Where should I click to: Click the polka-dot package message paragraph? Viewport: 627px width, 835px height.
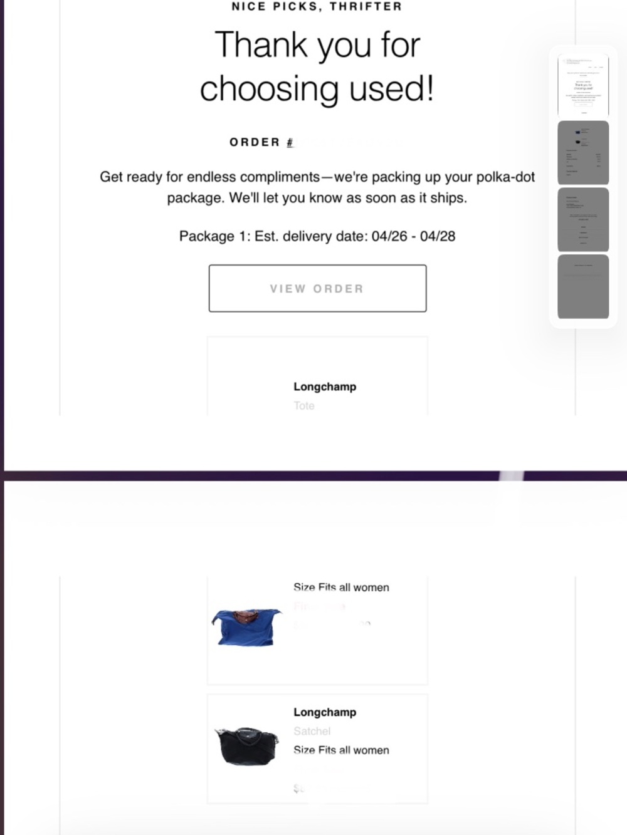[x=317, y=187]
